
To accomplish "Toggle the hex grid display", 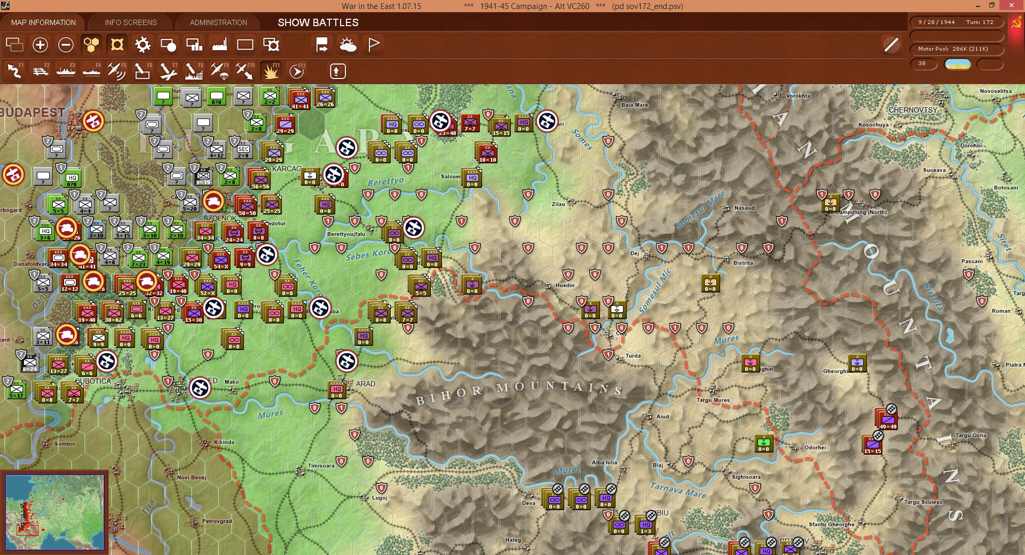I will pyautogui.click(x=91, y=45).
